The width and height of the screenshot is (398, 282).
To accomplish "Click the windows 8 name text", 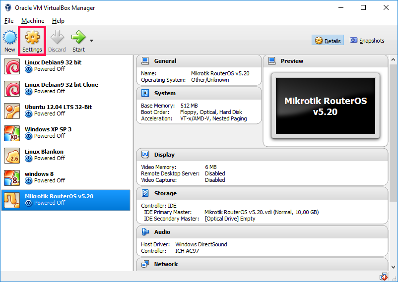I will (x=39, y=174).
